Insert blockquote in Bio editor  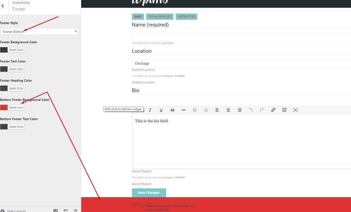(x=172, y=110)
